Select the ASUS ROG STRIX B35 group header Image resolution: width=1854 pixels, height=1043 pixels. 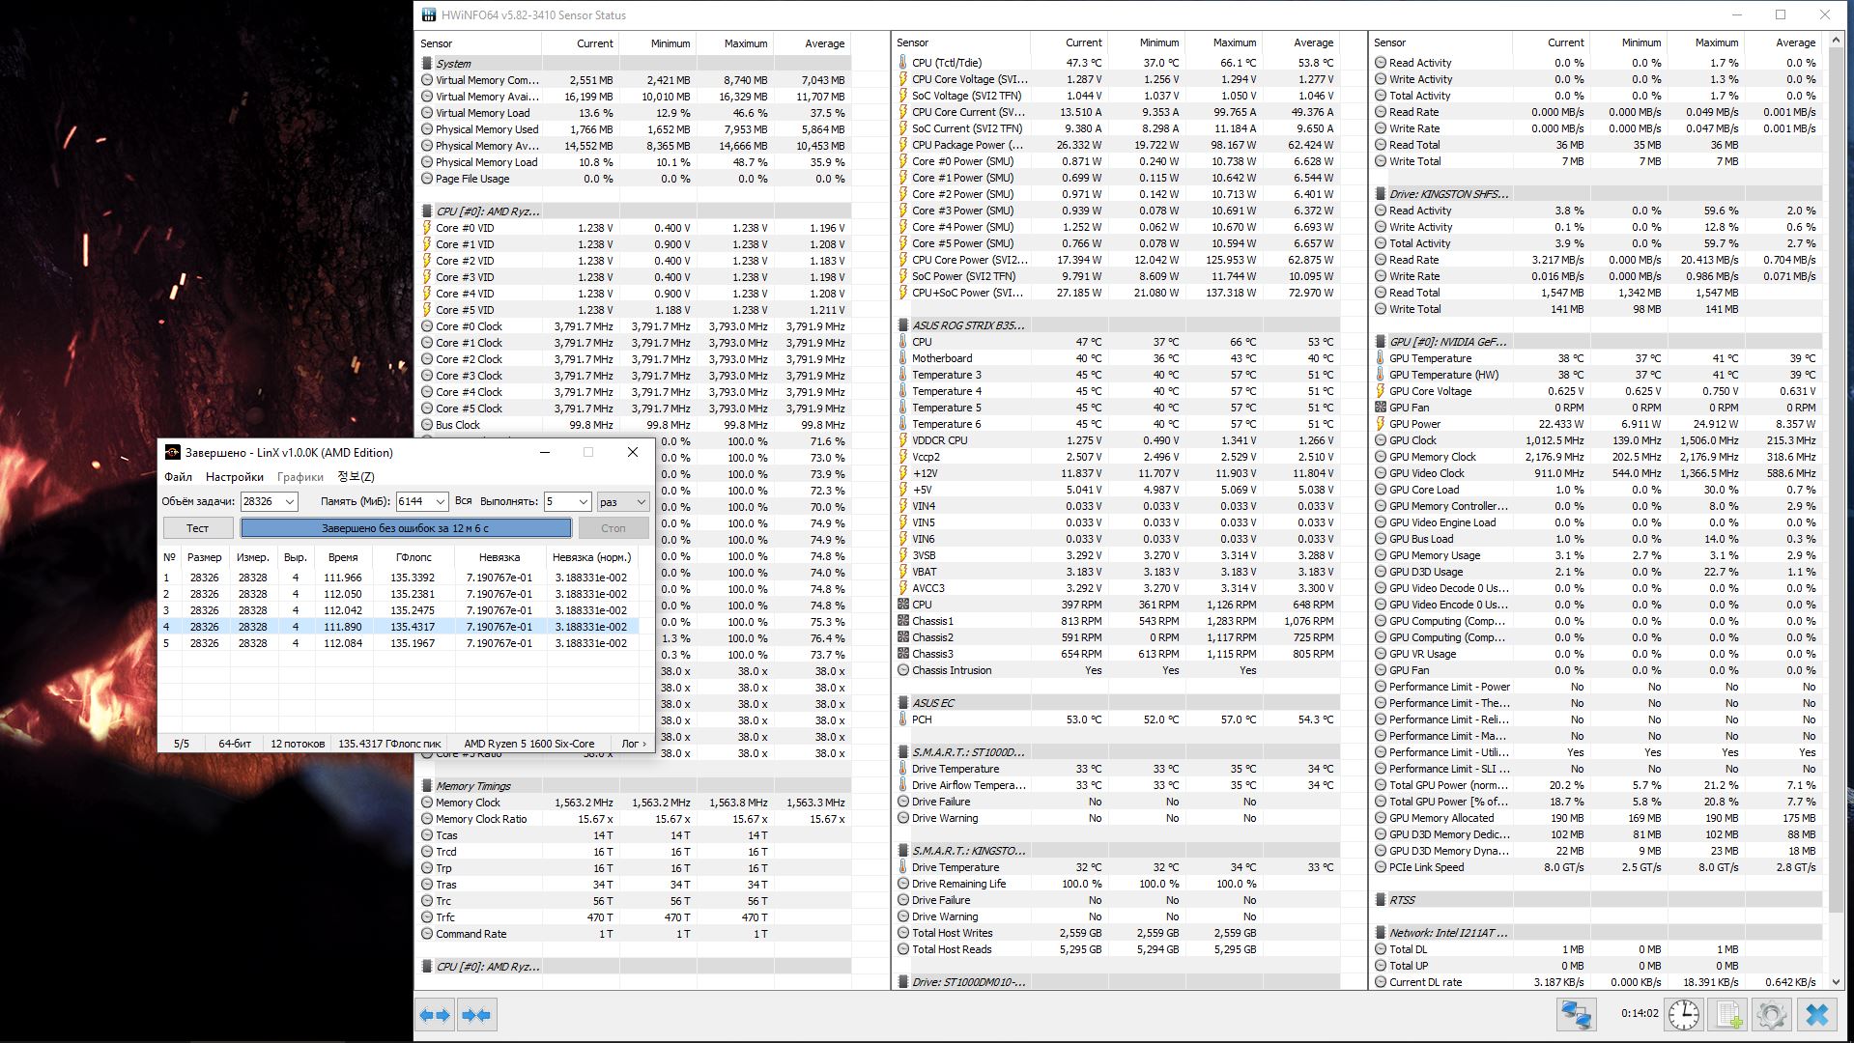(1118, 325)
